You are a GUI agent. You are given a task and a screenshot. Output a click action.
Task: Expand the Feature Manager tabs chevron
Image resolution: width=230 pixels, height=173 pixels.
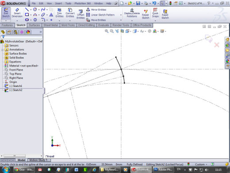[41, 32]
